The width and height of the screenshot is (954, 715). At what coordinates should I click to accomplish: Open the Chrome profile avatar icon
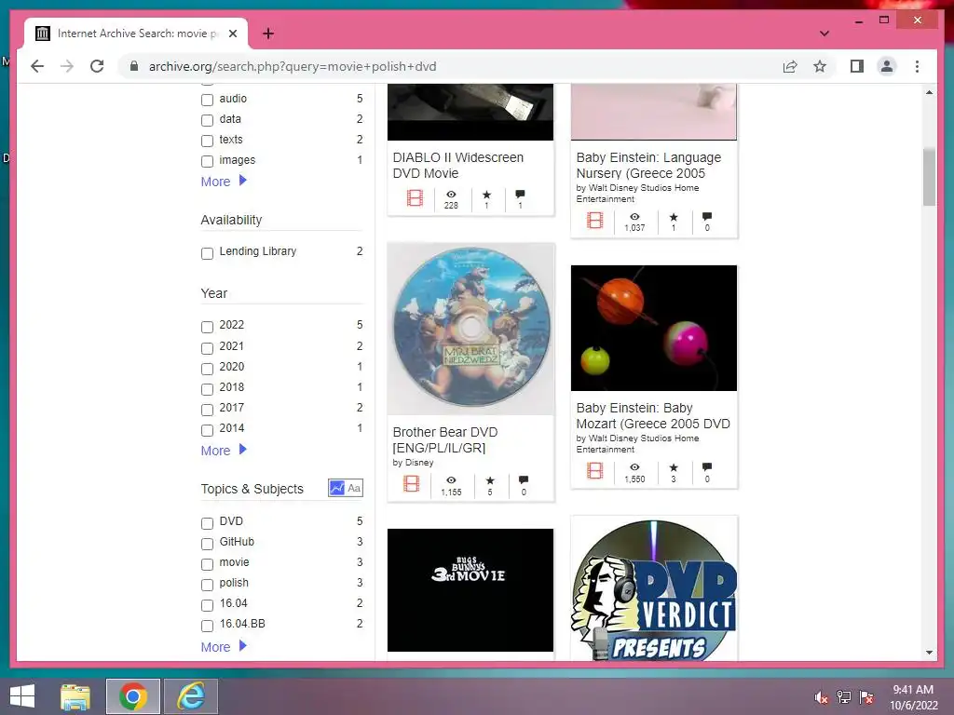[x=887, y=66]
